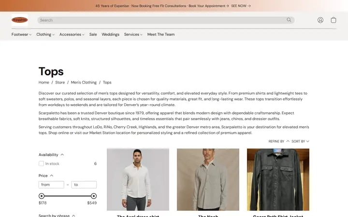Expand the Services menu

(x=133, y=34)
